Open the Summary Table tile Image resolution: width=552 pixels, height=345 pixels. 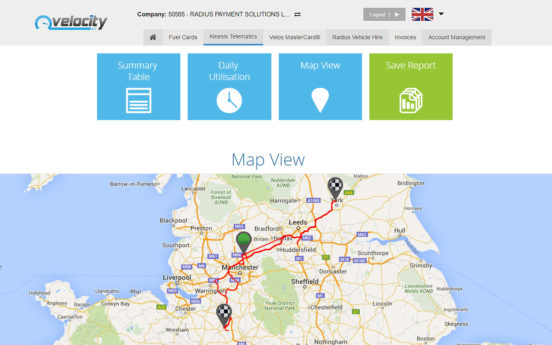138,86
